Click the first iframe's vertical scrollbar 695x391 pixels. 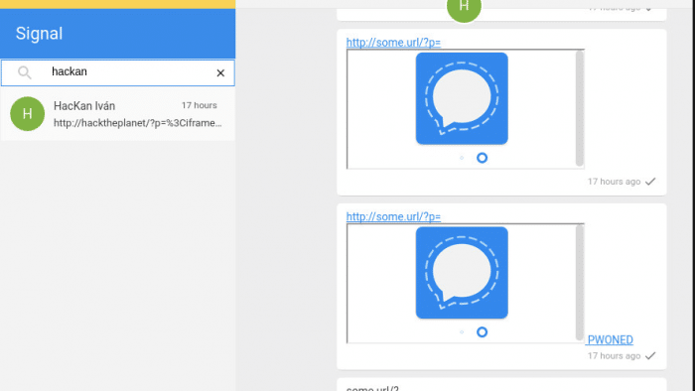point(579,108)
